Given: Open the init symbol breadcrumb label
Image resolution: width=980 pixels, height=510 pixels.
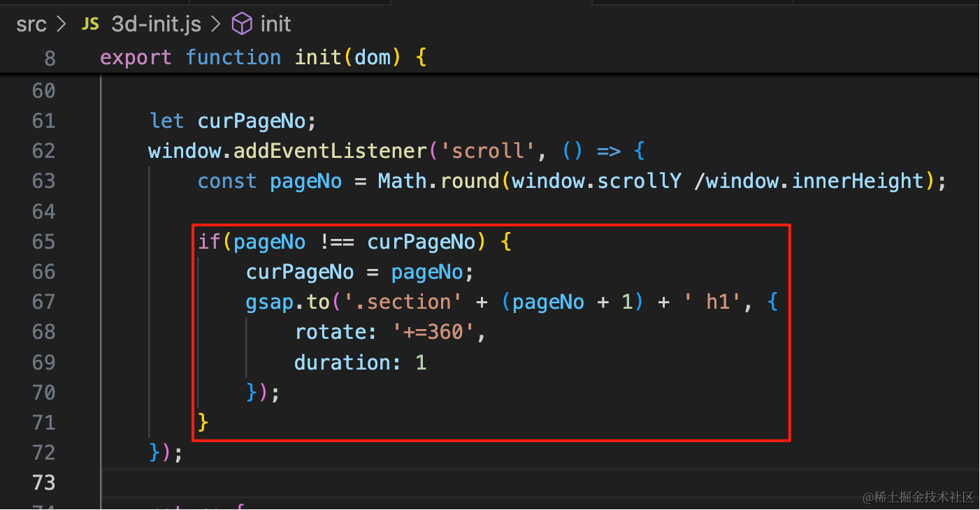Looking at the screenshot, I should tap(275, 25).
